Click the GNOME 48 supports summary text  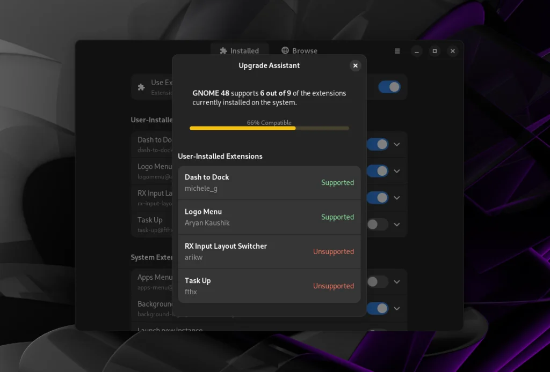(269, 98)
